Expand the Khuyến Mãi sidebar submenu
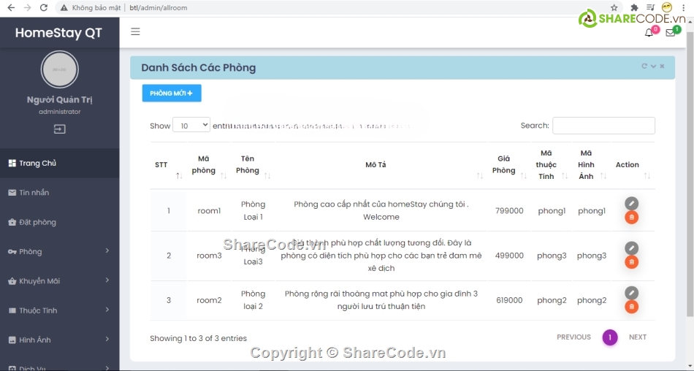This screenshot has width=694, height=371. pos(59,281)
